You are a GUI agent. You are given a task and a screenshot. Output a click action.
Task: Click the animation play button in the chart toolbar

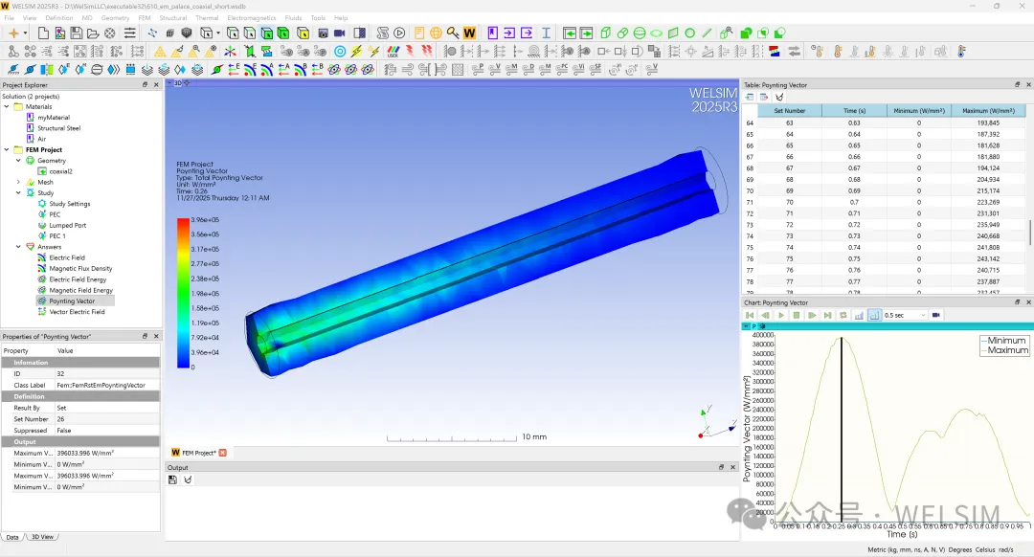click(x=781, y=315)
